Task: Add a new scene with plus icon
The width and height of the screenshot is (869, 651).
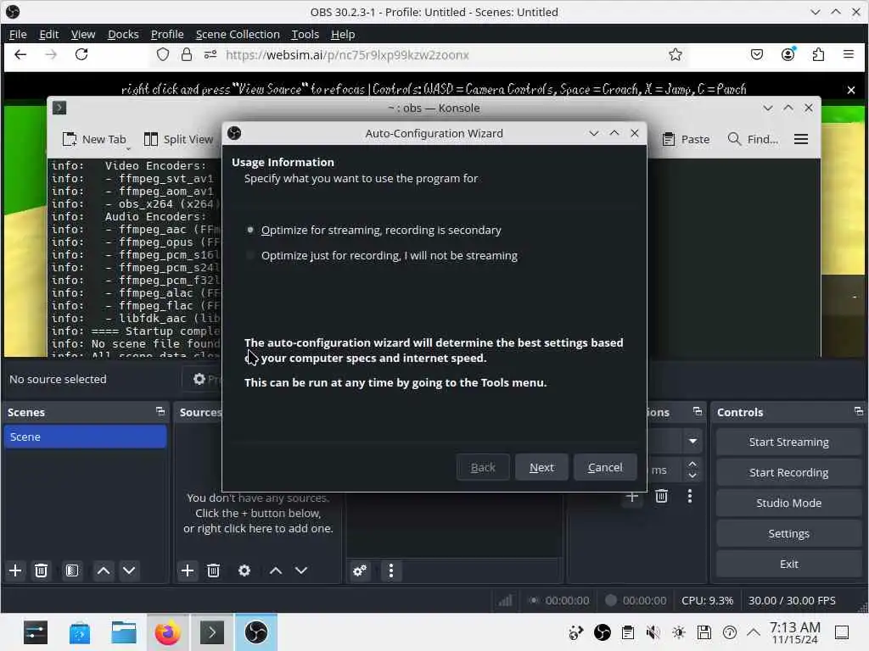Action: (x=15, y=570)
